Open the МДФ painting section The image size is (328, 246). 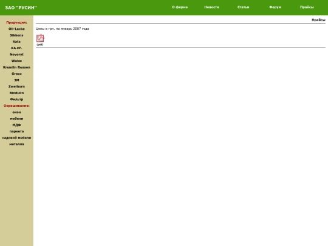16,125
